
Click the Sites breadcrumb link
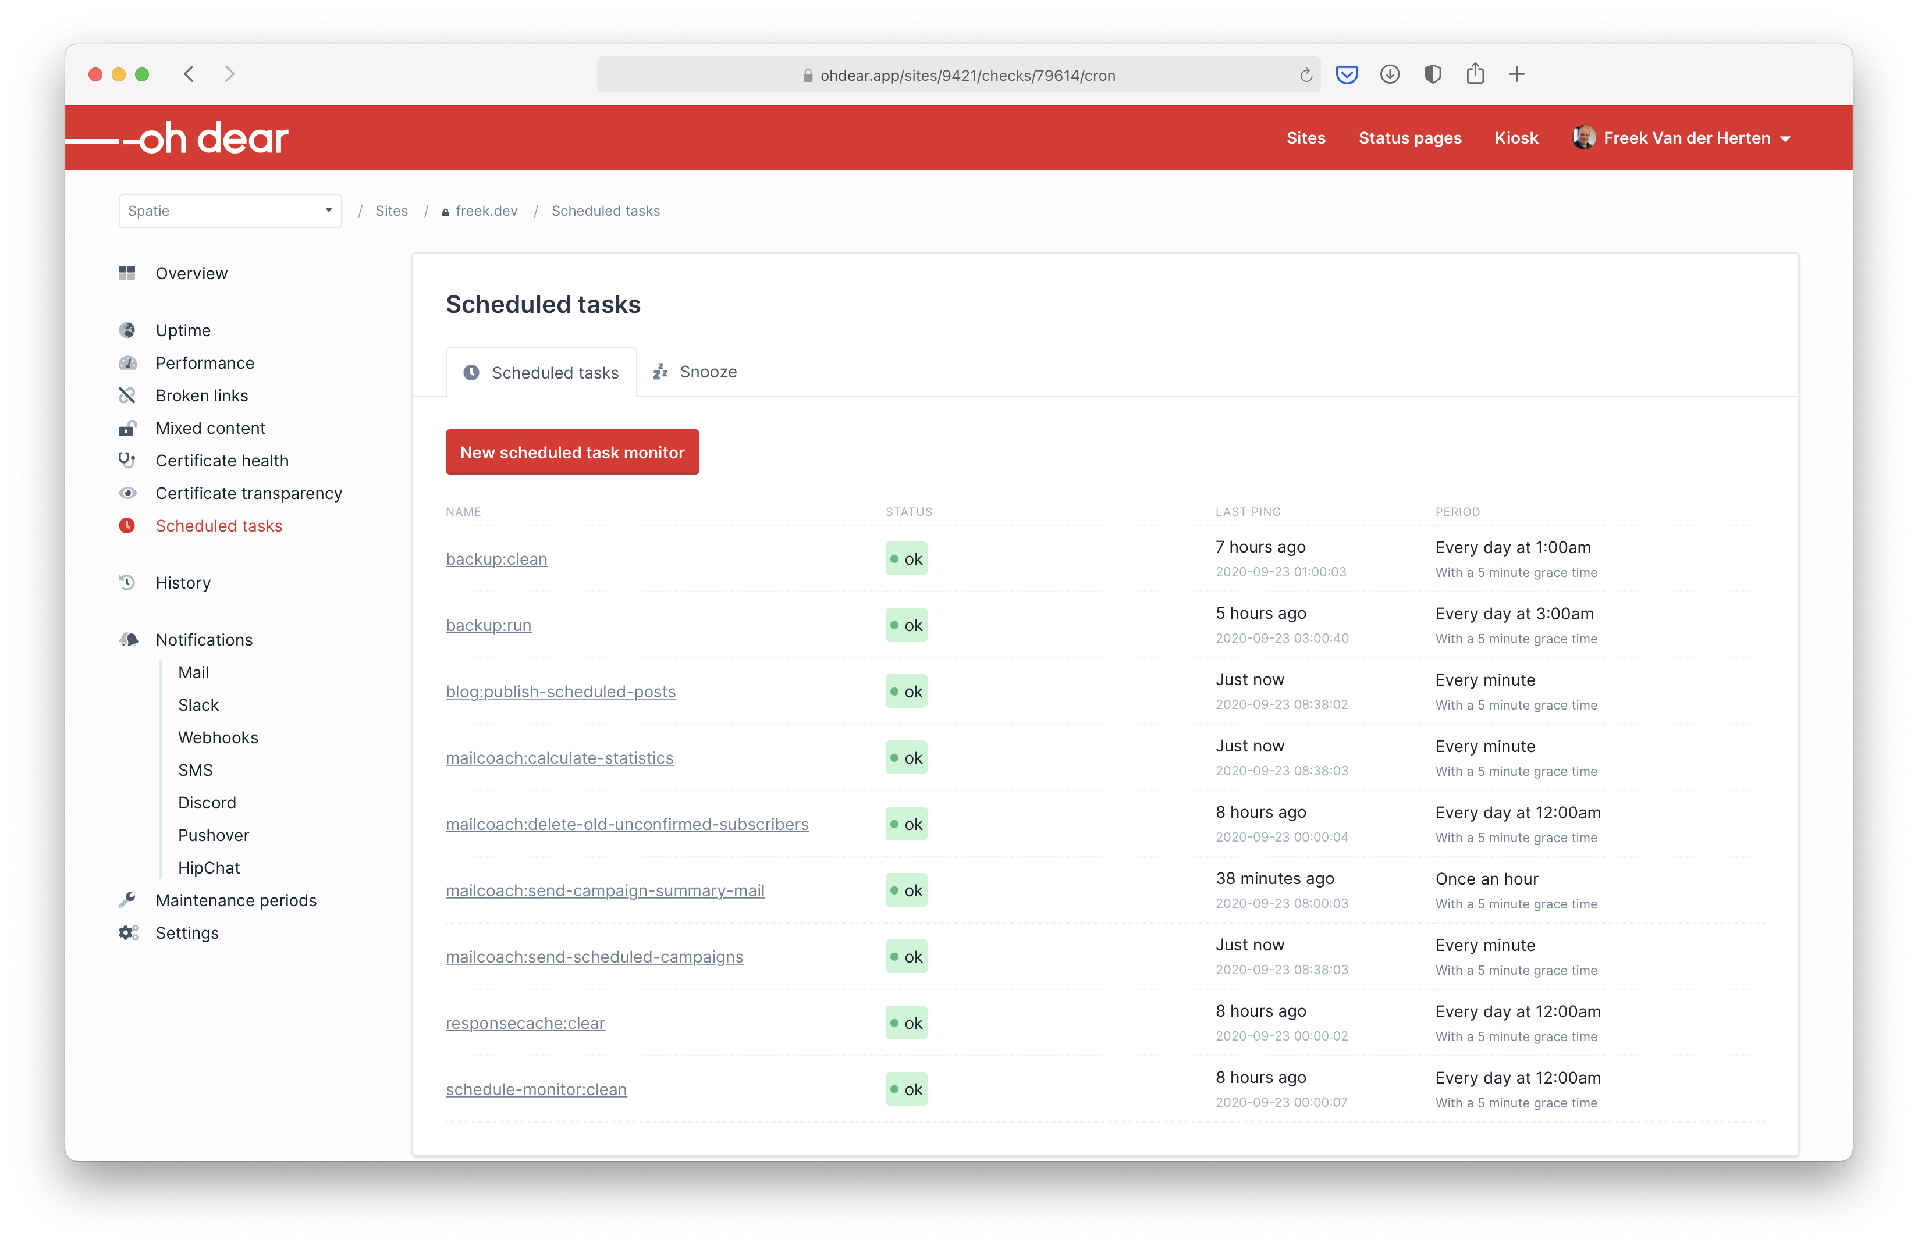pos(392,211)
